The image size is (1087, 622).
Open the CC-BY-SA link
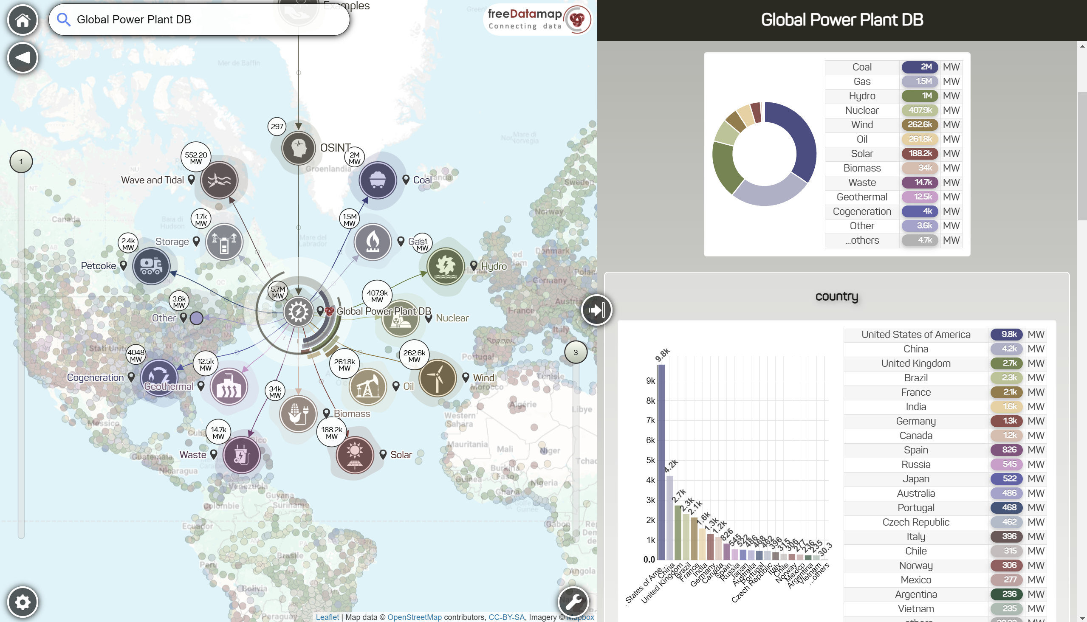[506, 617]
